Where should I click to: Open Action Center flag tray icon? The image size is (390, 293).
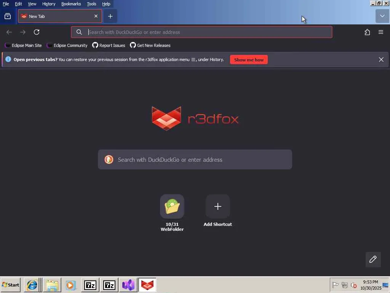(x=335, y=285)
